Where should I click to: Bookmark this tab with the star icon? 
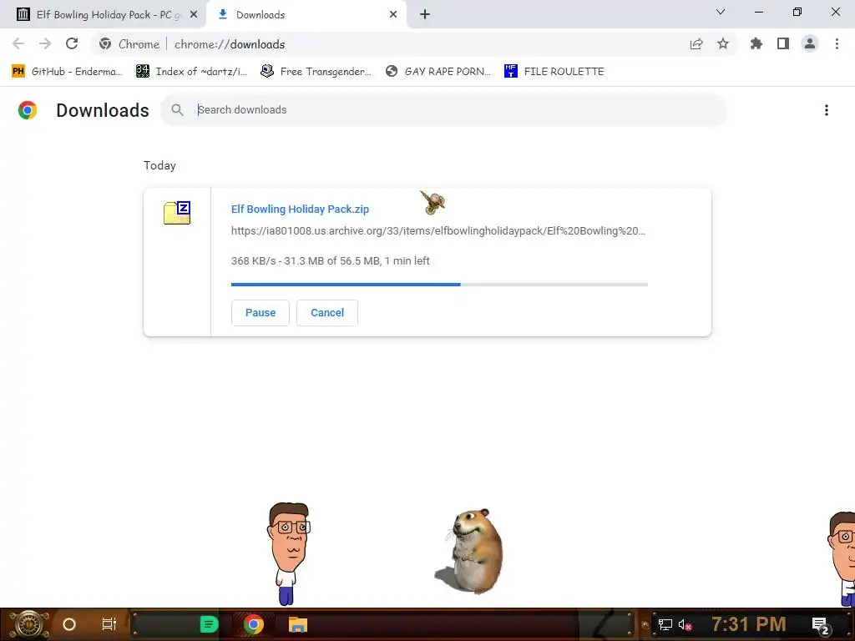coord(722,44)
